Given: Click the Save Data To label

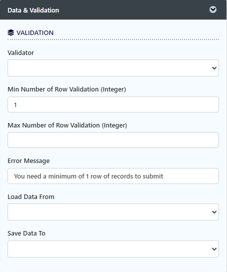Looking at the screenshot, I should 26,233.
